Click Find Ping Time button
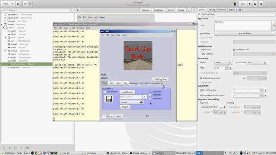Viewport: 276px width, 155px height. [x=160, y=79]
